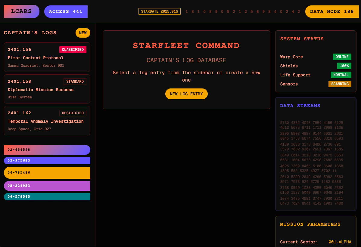Click the LCARS logo pill
The height and width of the screenshot is (247, 361).
[x=21, y=11]
